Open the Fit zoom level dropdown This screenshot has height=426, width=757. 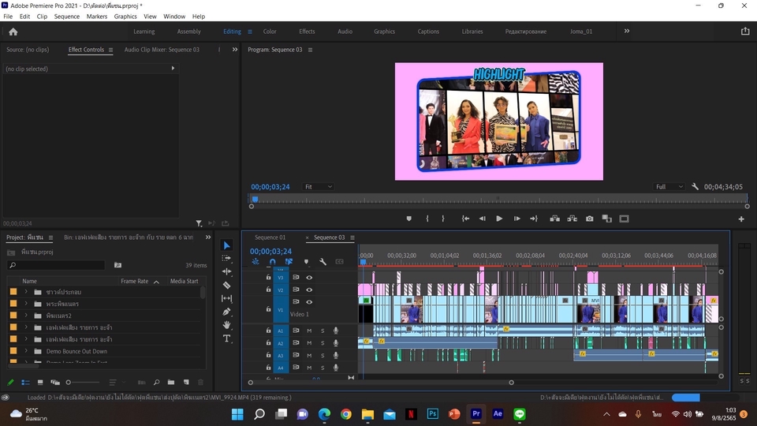tap(318, 186)
